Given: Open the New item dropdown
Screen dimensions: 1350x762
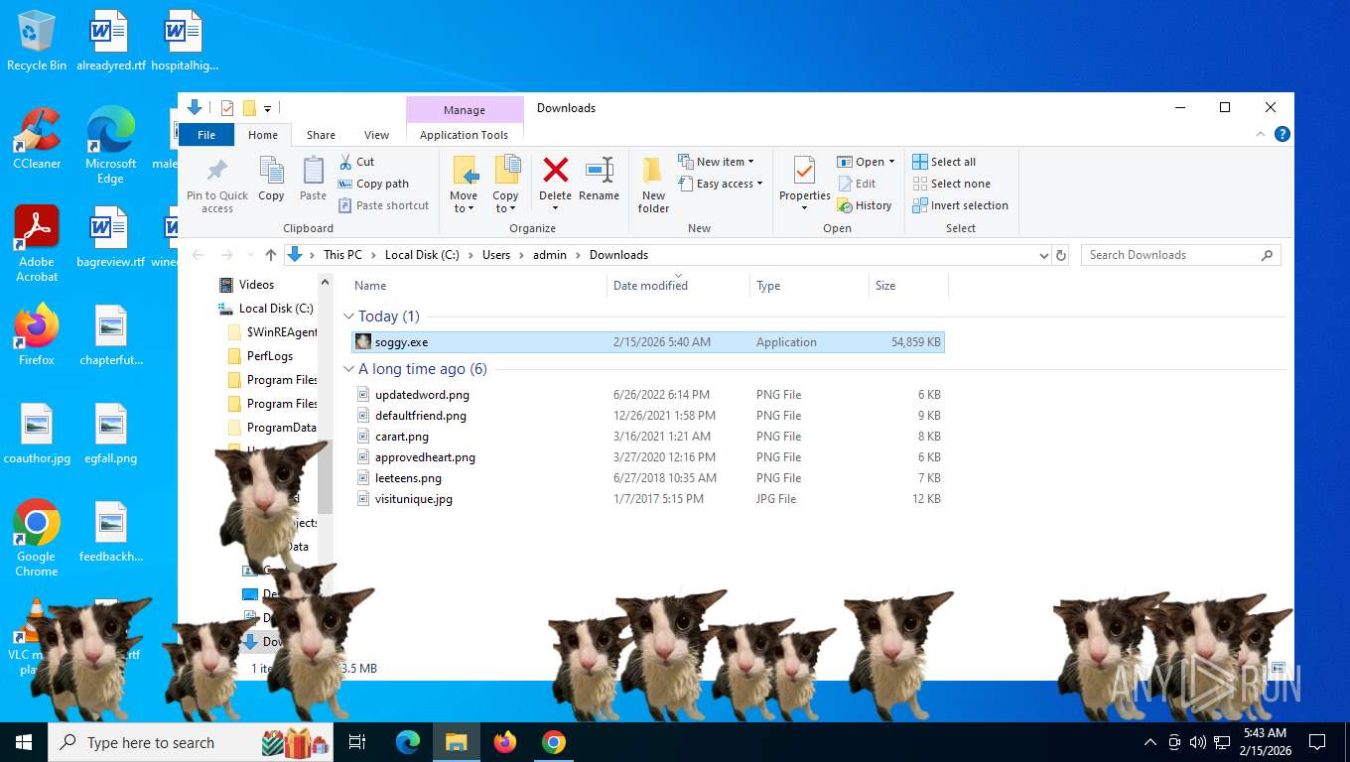Looking at the screenshot, I should pos(717,162).
